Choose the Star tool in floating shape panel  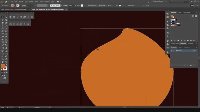pos(24,24)
